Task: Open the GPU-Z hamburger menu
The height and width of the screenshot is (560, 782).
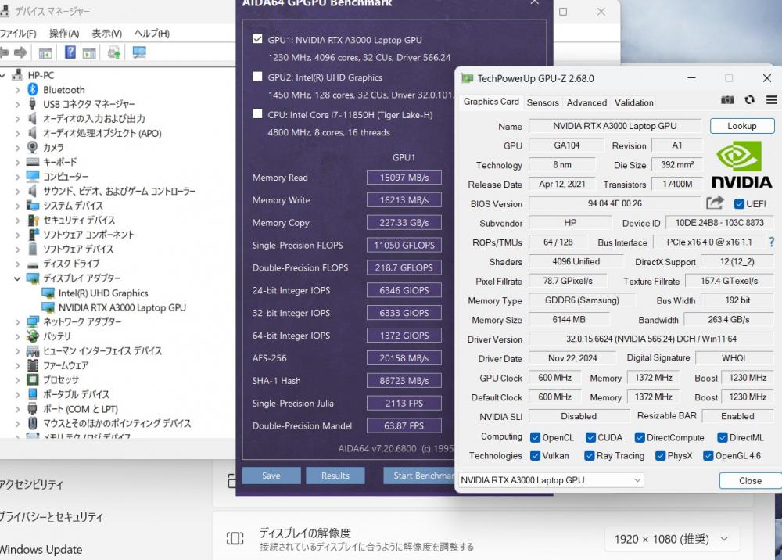Action: pos(771,100)
